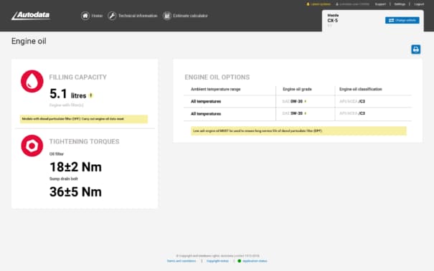Screen dimensions: 434x271
Task: Click the FILLING CAPACITY section heading
Action: point(77,77)
